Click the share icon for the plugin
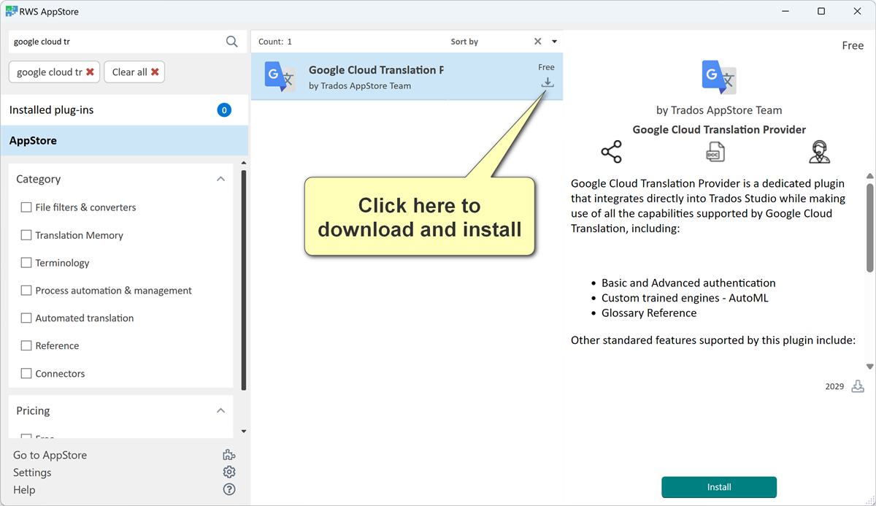This screenshot has width=876, height=506. [x=611, y=152]
